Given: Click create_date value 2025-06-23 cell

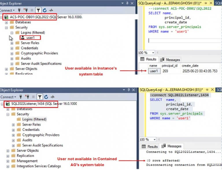Looking at the screenshot, I should (200, 71).
